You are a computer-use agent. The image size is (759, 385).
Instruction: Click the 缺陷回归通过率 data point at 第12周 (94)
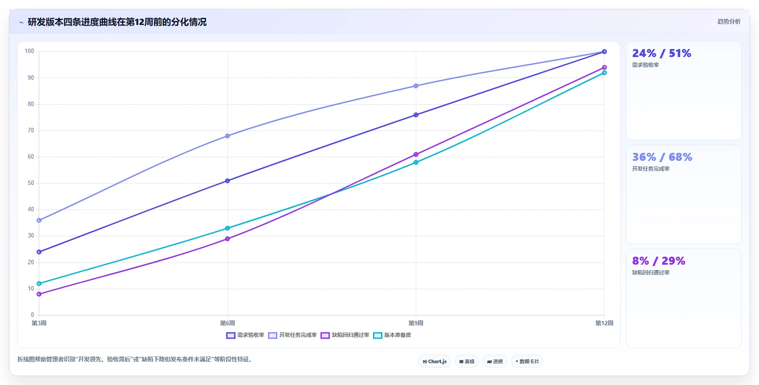click(x=604, y=68)
